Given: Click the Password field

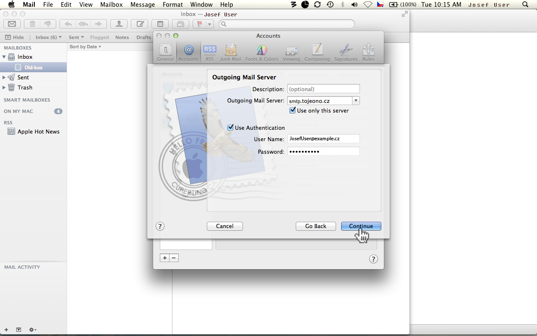Looking at the screenshot, I should (323, 151).
